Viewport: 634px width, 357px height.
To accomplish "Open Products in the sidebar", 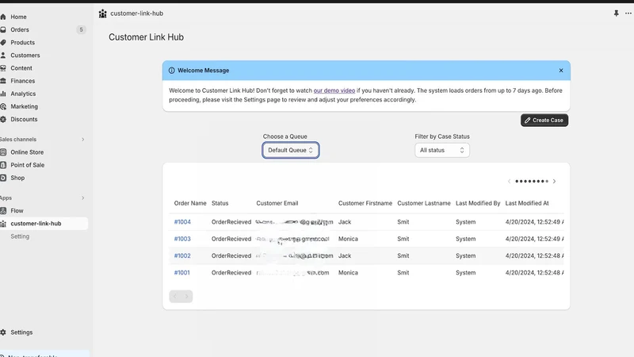I will pyautogui.click(x=23, y=43).
